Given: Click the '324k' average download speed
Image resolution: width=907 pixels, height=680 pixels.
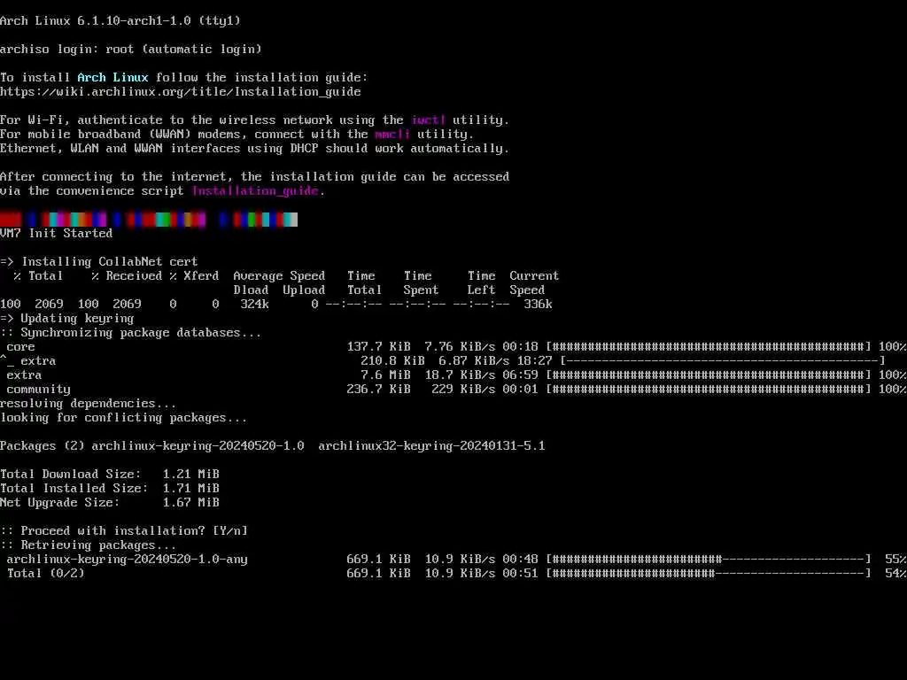Looking at the screenshot, I should pos(254,305).
